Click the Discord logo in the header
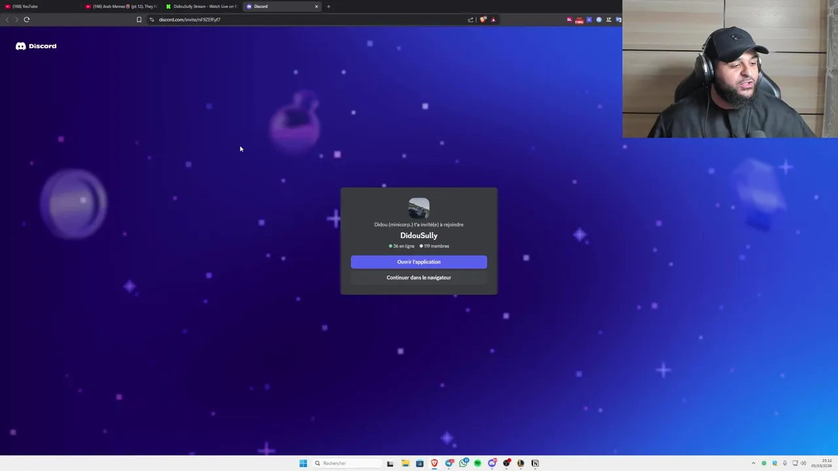This screenshot has height=471, width=838. click(x=36, y=46)
